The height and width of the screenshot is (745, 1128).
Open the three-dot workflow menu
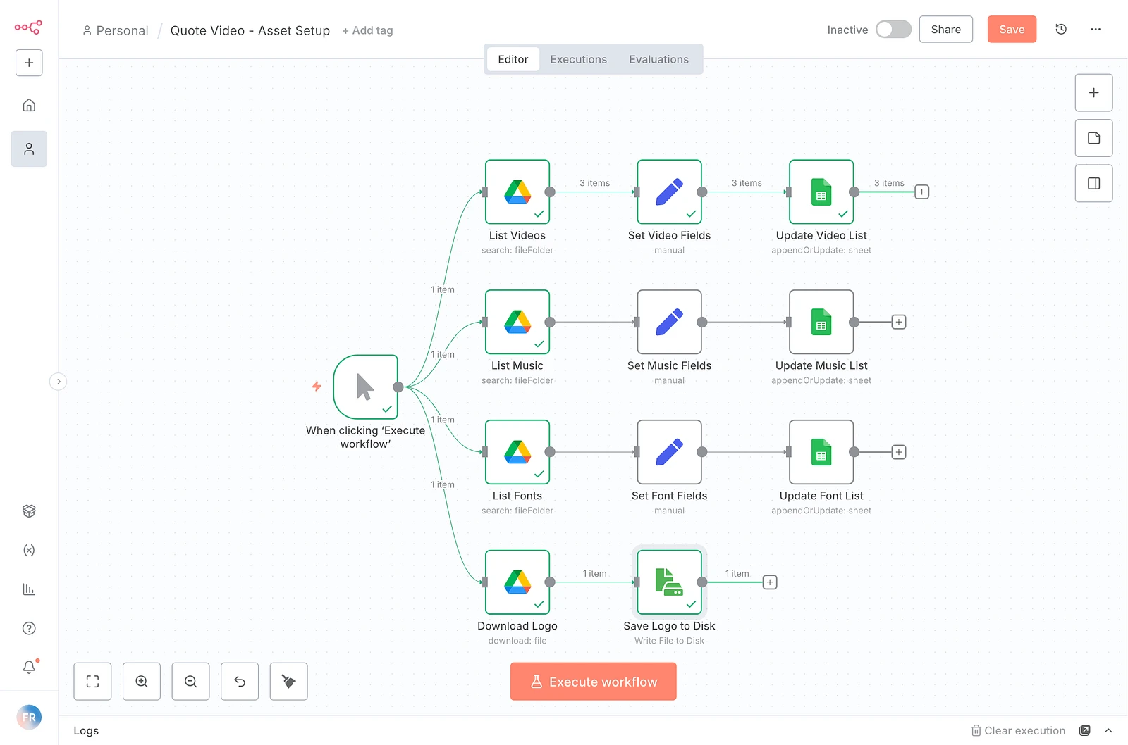click(x=1096, y=29)
